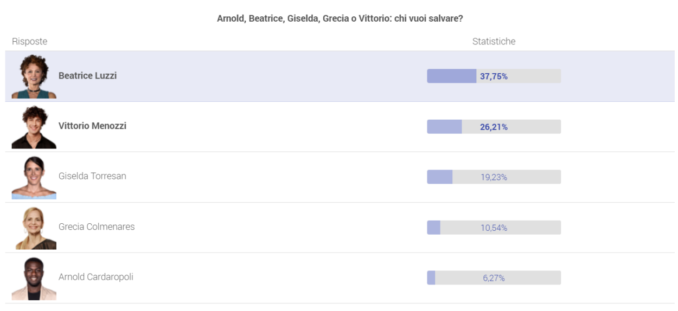Click the 19,23% progress bar
The image size is (678, 311).
click(x=494, y=177)
